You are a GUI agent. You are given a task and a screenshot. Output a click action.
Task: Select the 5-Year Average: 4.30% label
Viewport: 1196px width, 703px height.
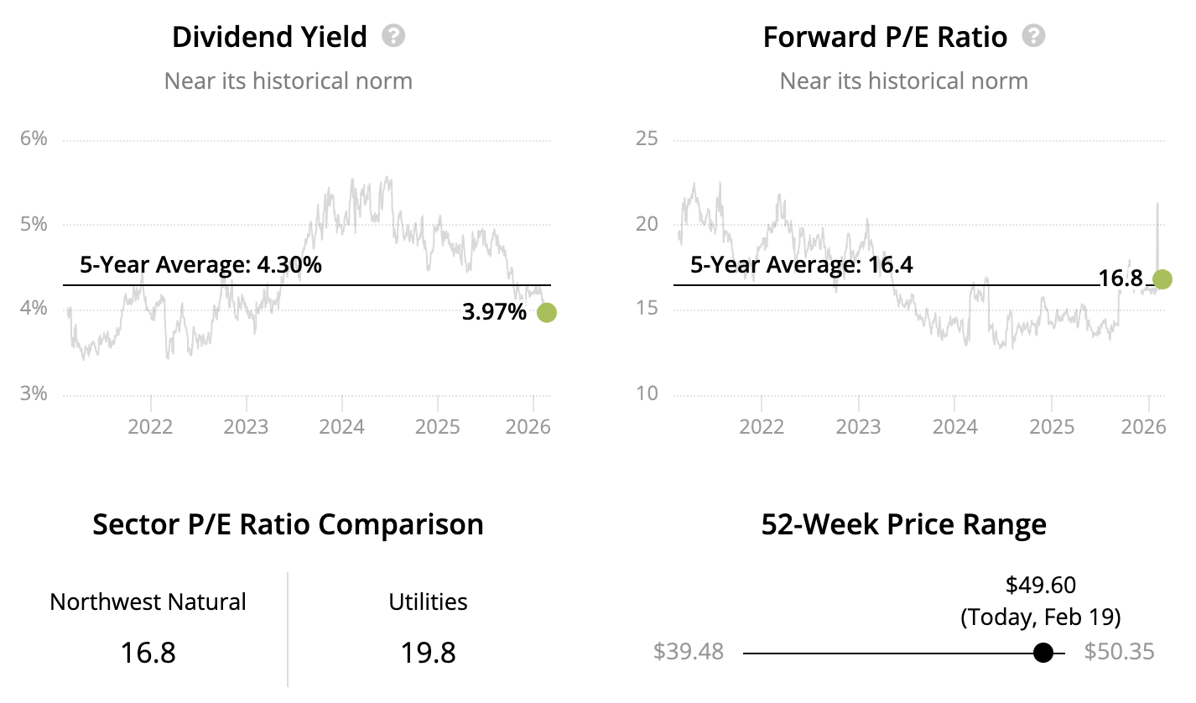[x=200, y=265]
